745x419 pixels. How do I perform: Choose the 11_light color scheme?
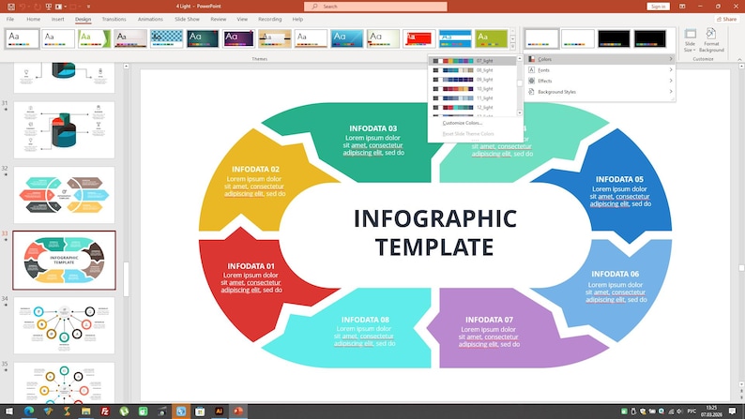click(472, 98)
